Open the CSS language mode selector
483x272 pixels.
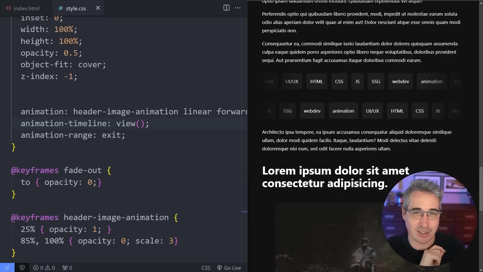tap(206, 268)
